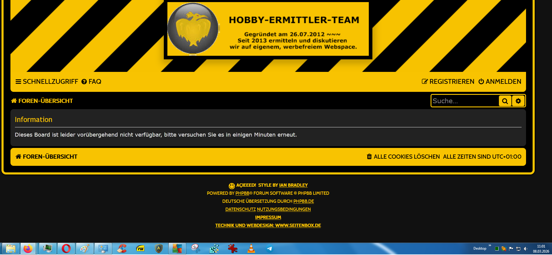The width and height of the screenshot is (552, 255).
Task: Open the shield 'A' security app icon
Action: point(159,249)
